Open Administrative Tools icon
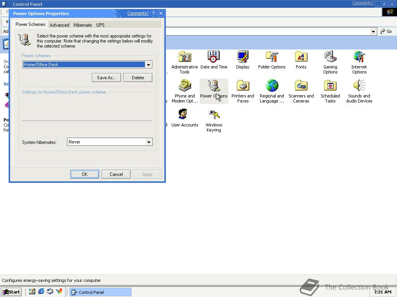Image resolution: width=397 pixels, height=297 pixels. 185,62
